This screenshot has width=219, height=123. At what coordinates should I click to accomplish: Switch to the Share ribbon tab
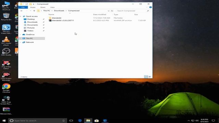coord(43,7)
